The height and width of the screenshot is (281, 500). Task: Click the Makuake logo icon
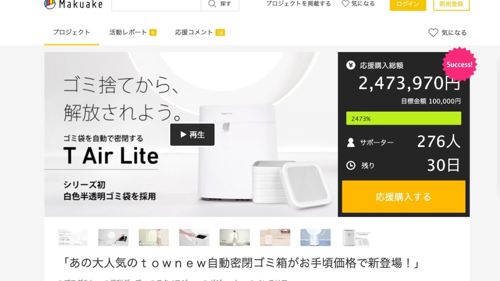coord(50,4)
